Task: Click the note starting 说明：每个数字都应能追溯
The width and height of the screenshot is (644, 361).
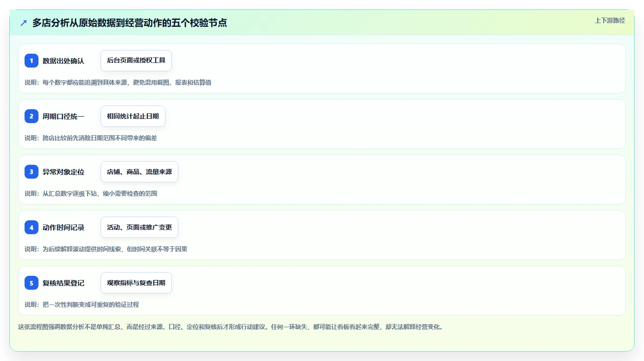Action: coord(118,82)
